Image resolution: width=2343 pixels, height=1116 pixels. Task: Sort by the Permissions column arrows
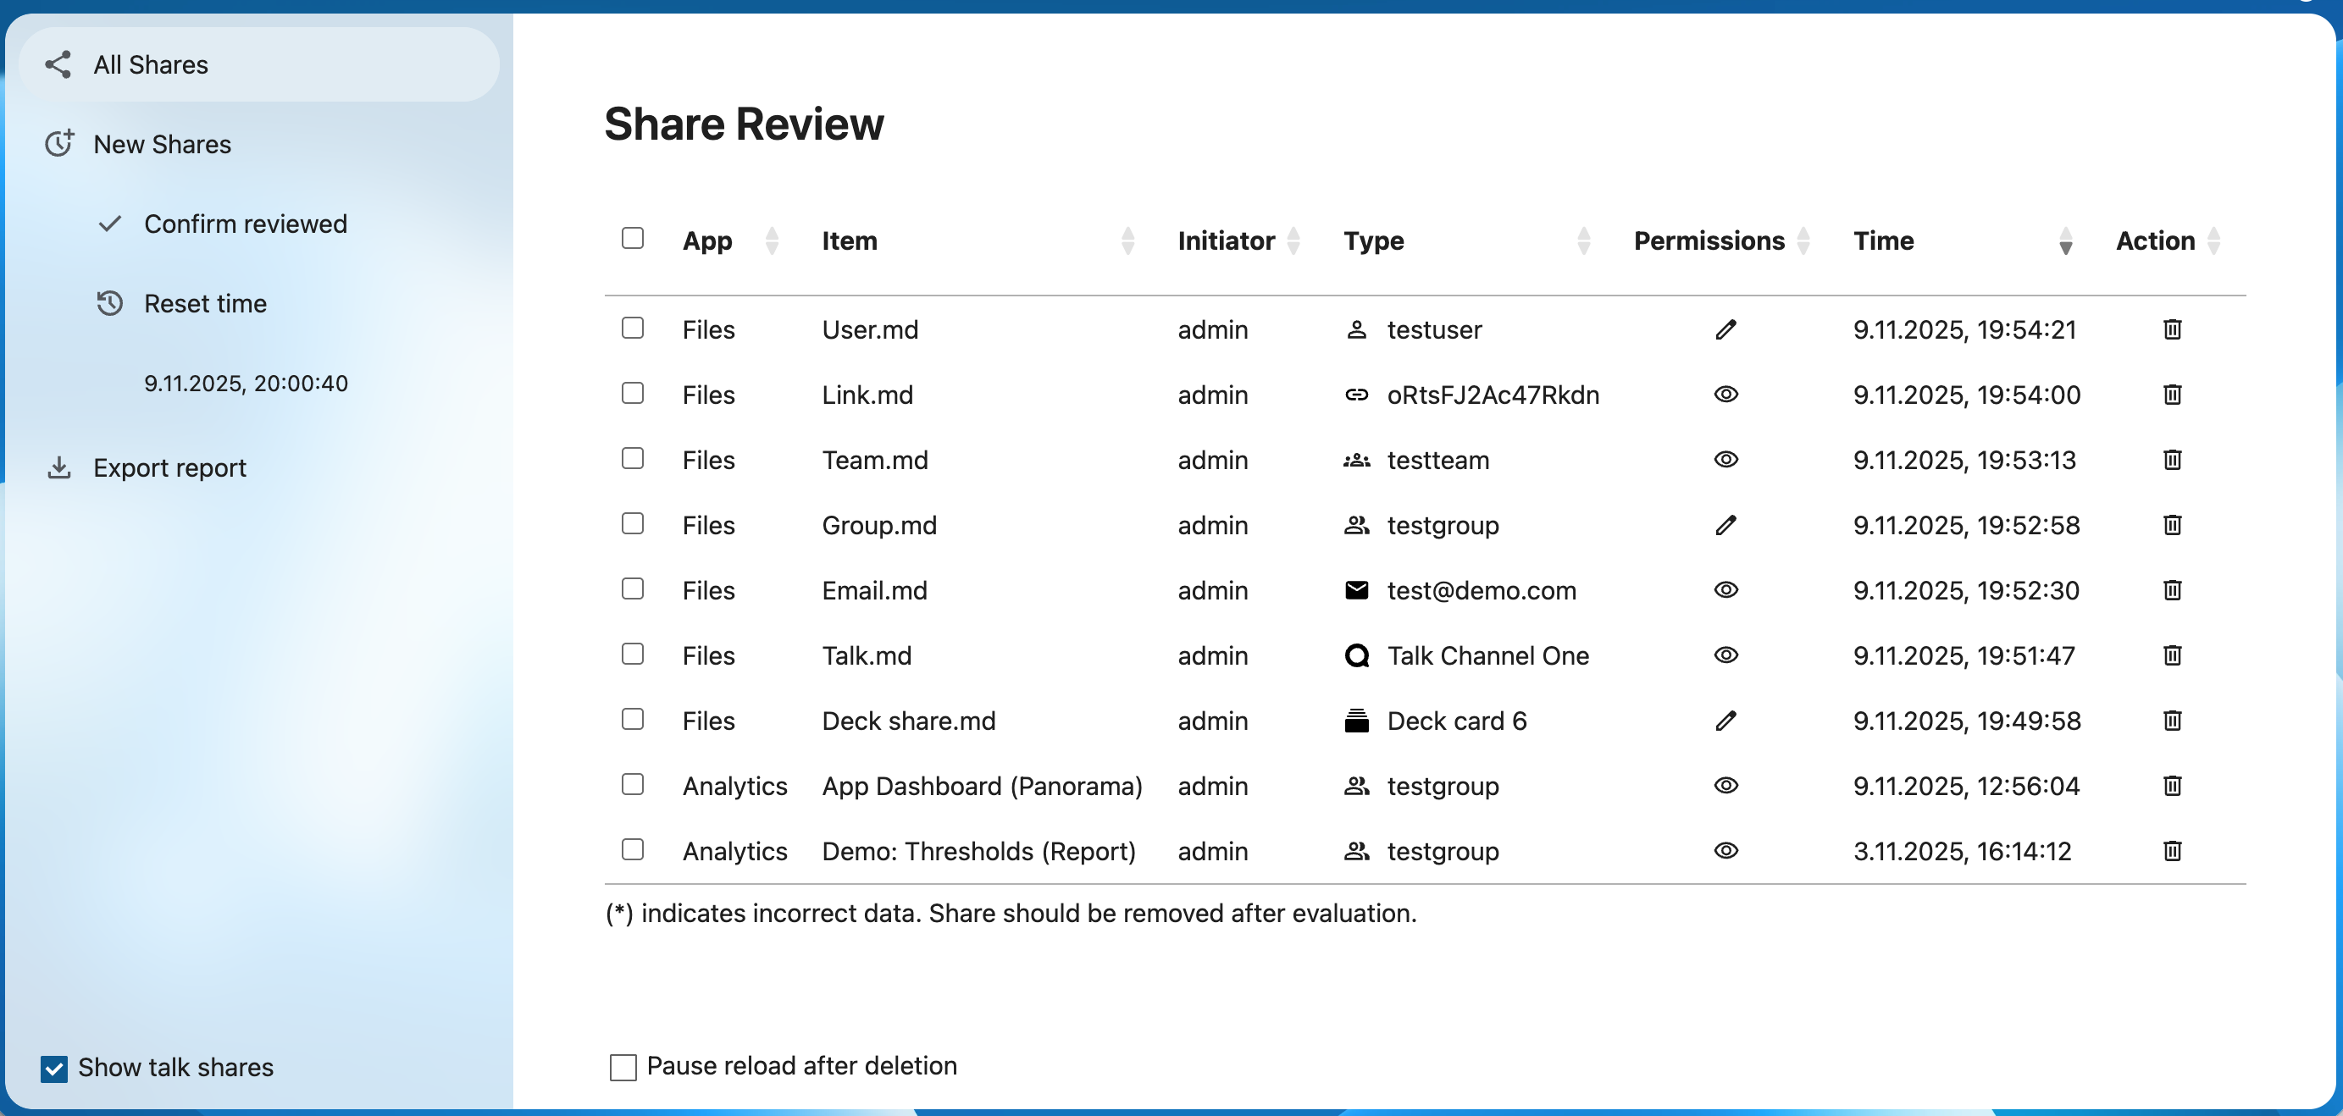(x=1803, y=241)
